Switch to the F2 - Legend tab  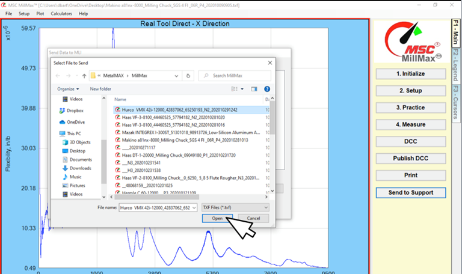(455, 65)
